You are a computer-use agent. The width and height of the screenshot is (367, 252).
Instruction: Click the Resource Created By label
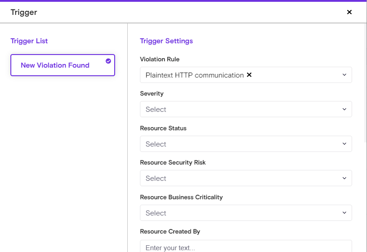point(170,231)
